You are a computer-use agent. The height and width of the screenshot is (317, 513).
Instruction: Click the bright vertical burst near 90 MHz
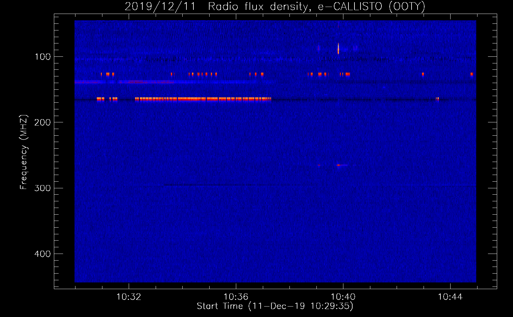(x=338, y=49)
